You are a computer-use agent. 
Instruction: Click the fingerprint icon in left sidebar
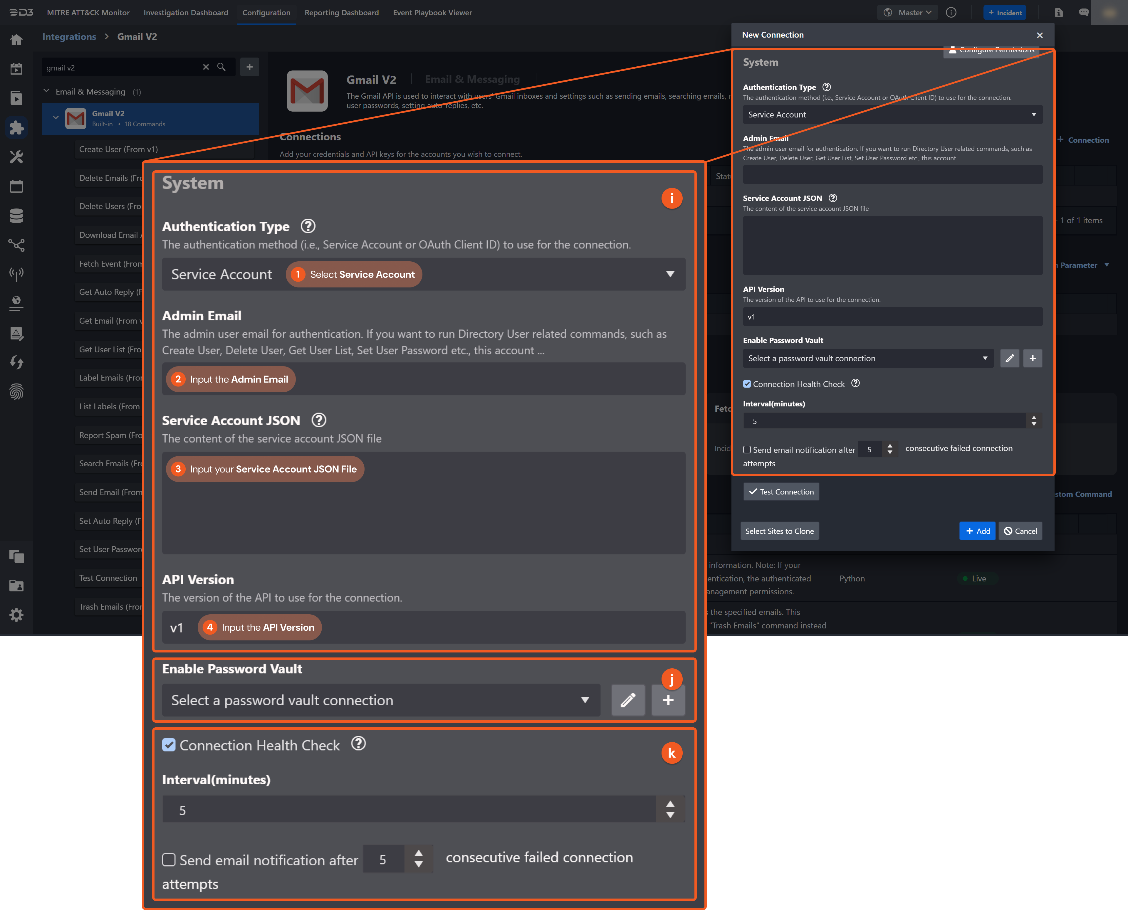tap(16, 391)
